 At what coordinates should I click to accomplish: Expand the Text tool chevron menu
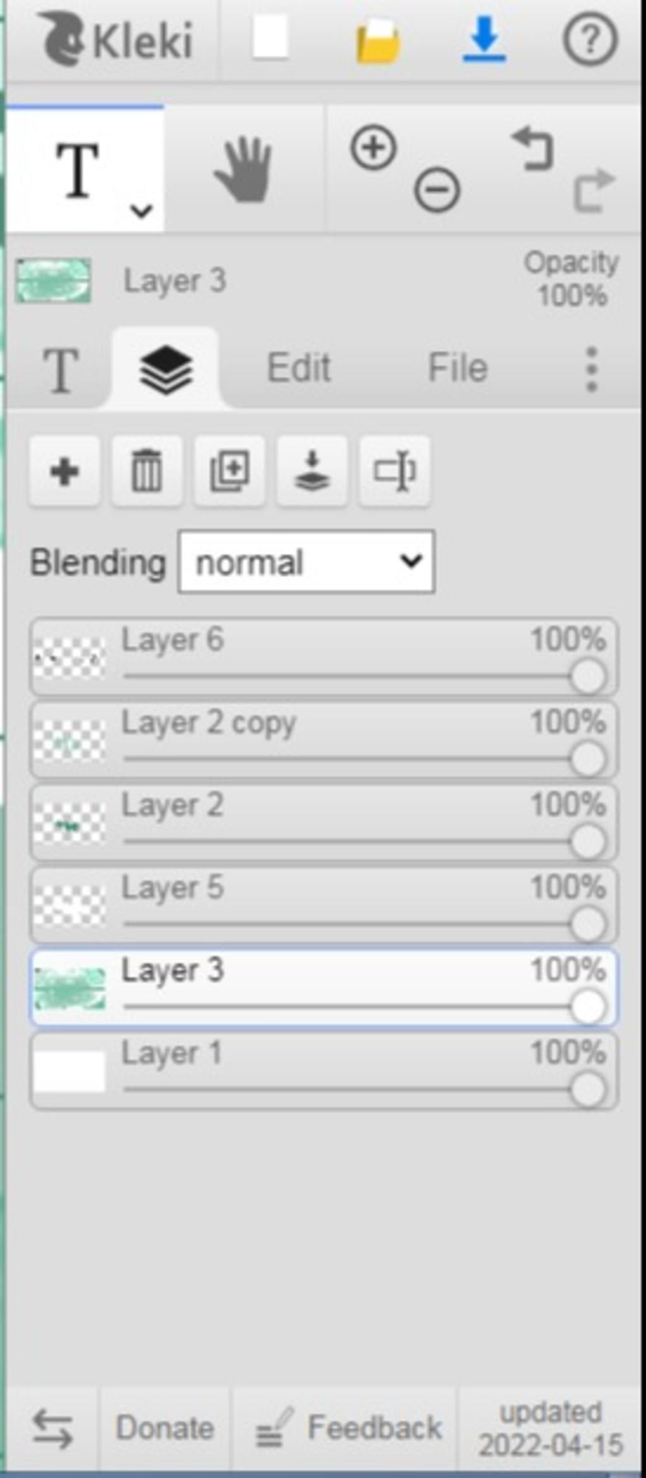pyautogui.click(x=142, y=210)
